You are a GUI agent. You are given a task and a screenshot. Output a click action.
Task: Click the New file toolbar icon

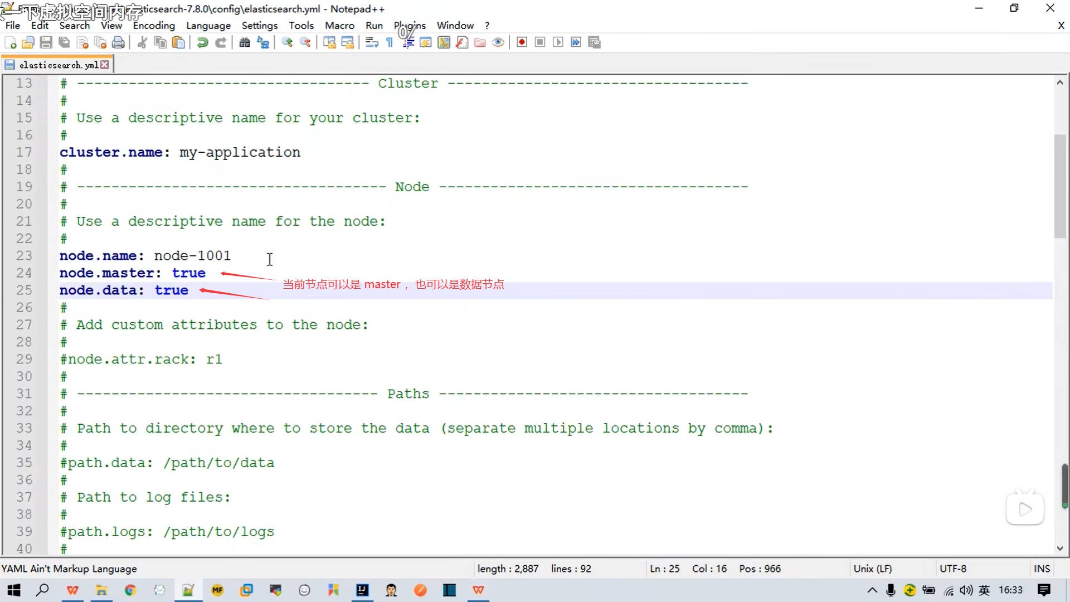[10, 42]
